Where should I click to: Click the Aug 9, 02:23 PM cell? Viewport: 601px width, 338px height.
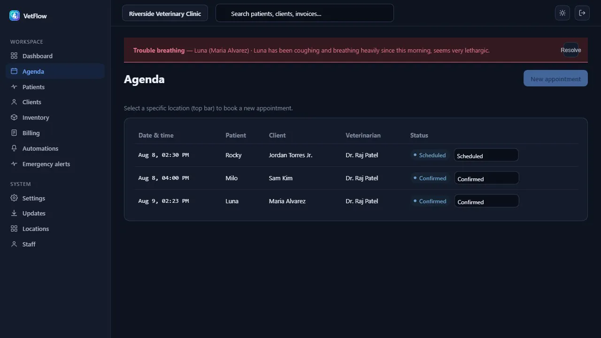point(163,201)
